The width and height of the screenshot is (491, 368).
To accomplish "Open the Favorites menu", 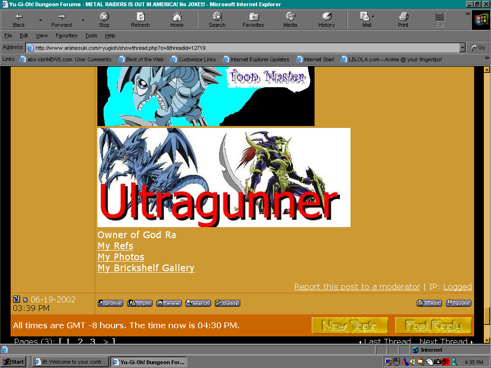I will point(66,35).
